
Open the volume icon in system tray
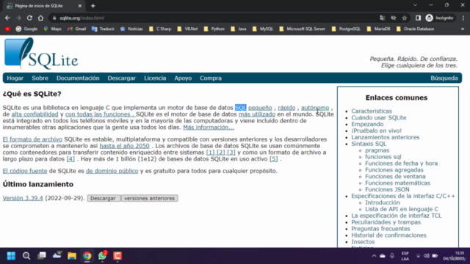coord(426,256)
